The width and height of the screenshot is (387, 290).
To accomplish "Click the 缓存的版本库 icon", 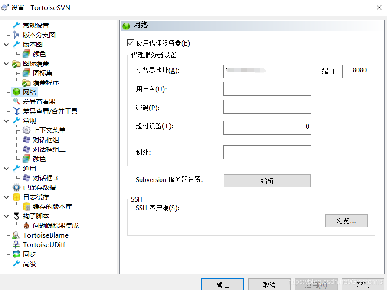I will [26, 206].
